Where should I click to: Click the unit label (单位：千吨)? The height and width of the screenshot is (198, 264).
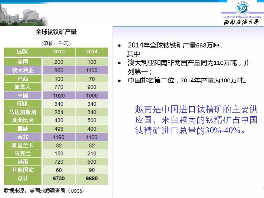pos(56,43)
